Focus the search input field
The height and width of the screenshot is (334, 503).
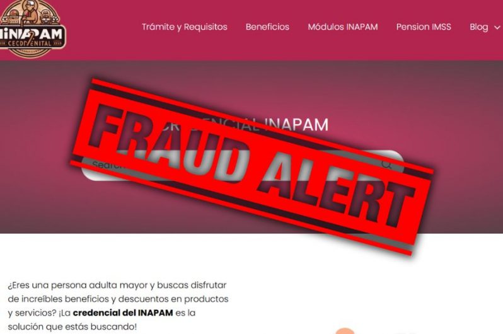pos(242,166)
